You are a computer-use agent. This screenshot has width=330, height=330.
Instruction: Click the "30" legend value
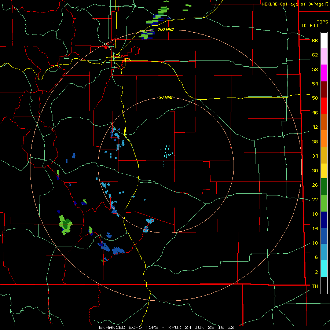click(315, 170)
